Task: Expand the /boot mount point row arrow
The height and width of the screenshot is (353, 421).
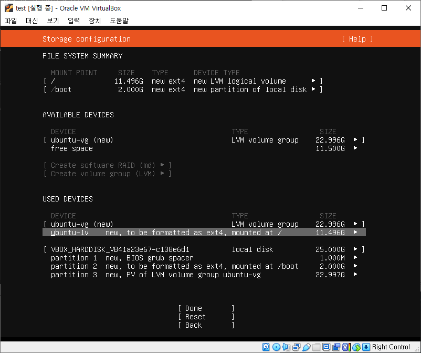Action: coord(313,89)
